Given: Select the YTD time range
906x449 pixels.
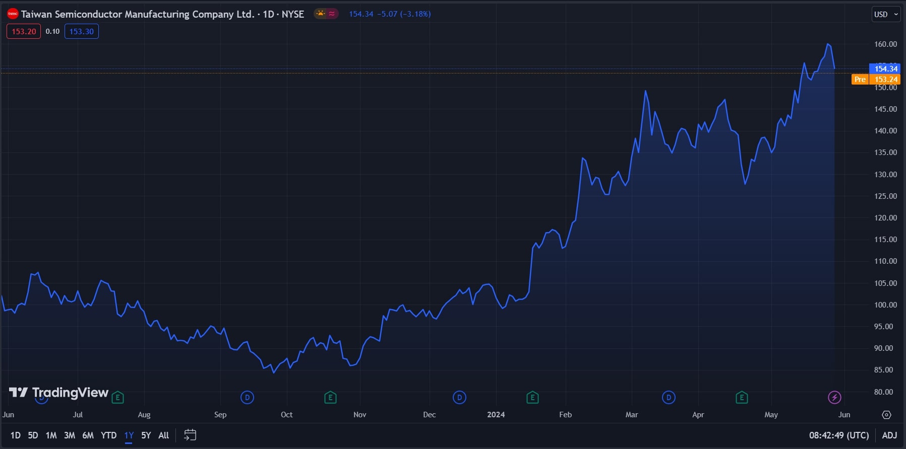Looking at the screenshot, I should click(108, 435).
